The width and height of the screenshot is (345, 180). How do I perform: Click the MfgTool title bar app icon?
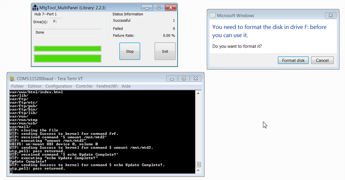35,8
